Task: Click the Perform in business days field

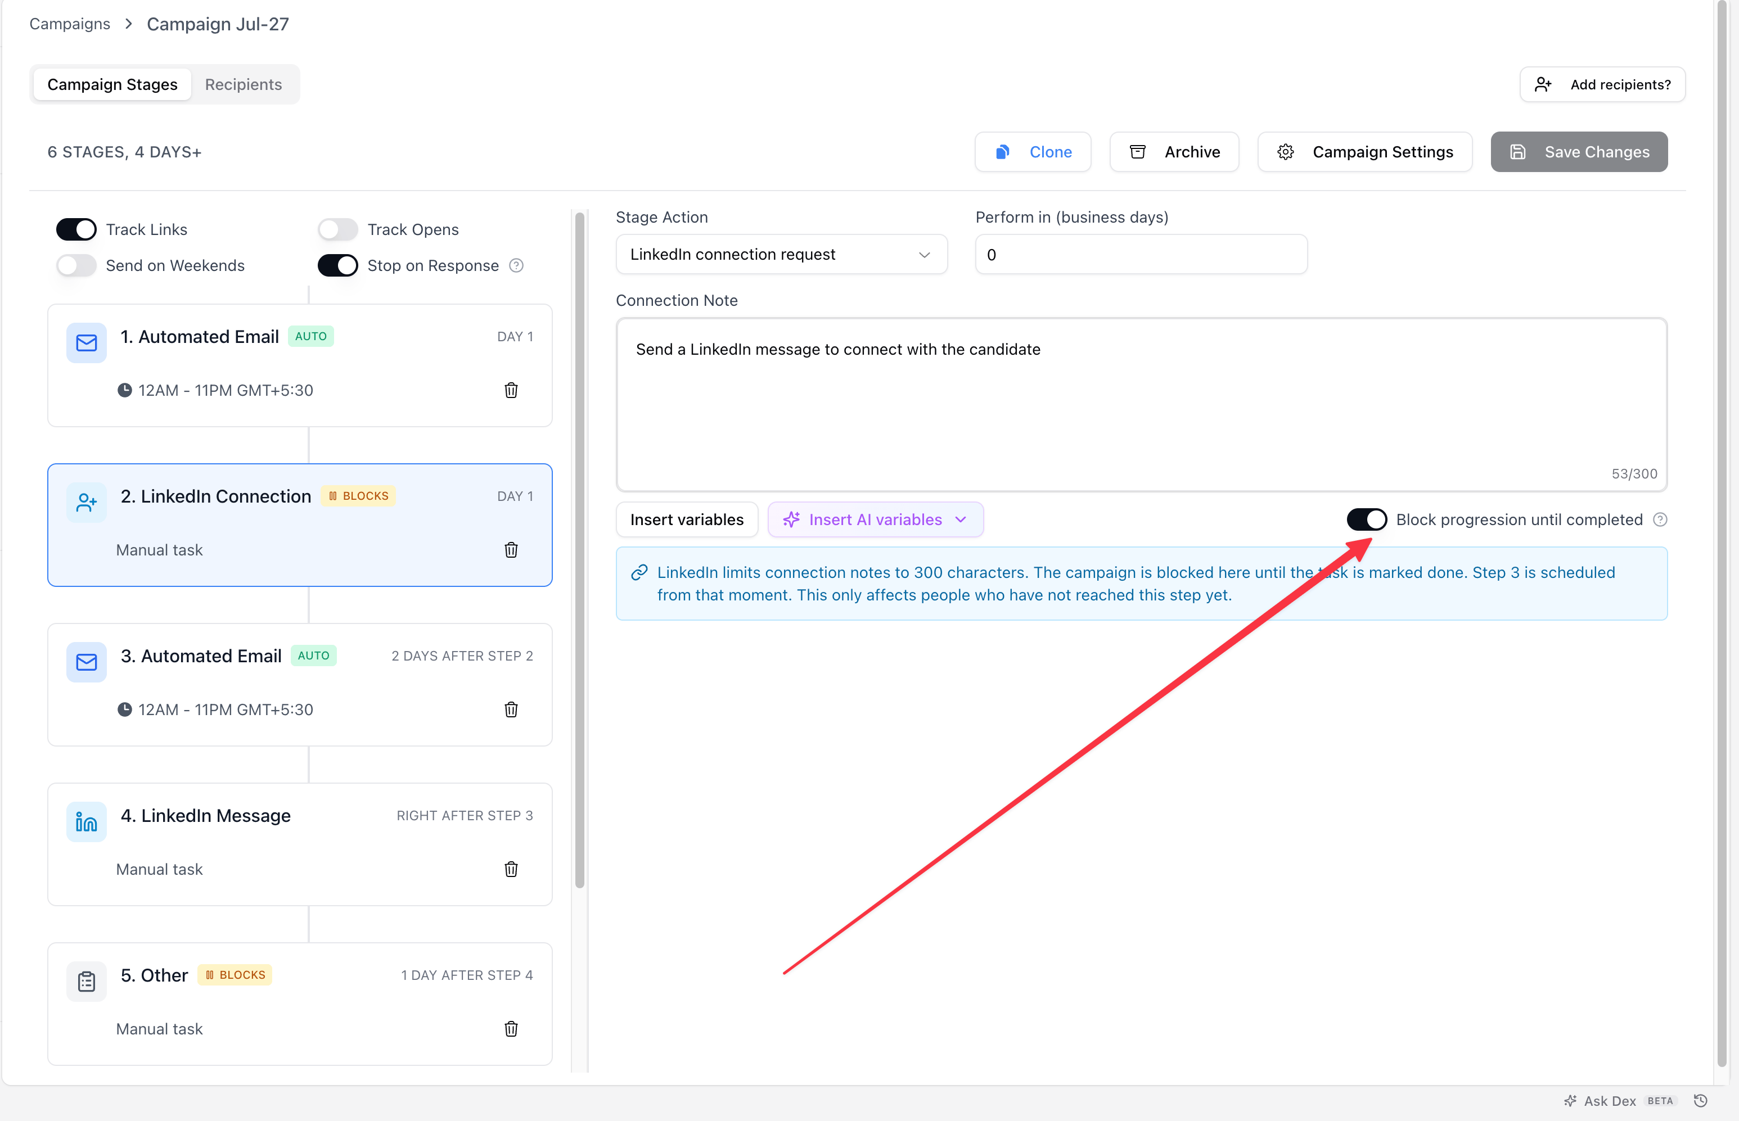Action: click(x=1141, y=254)
